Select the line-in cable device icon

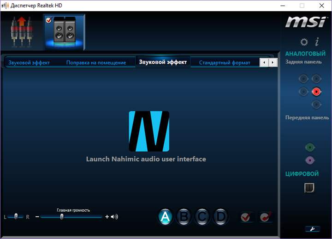click(x=22, y=32)
